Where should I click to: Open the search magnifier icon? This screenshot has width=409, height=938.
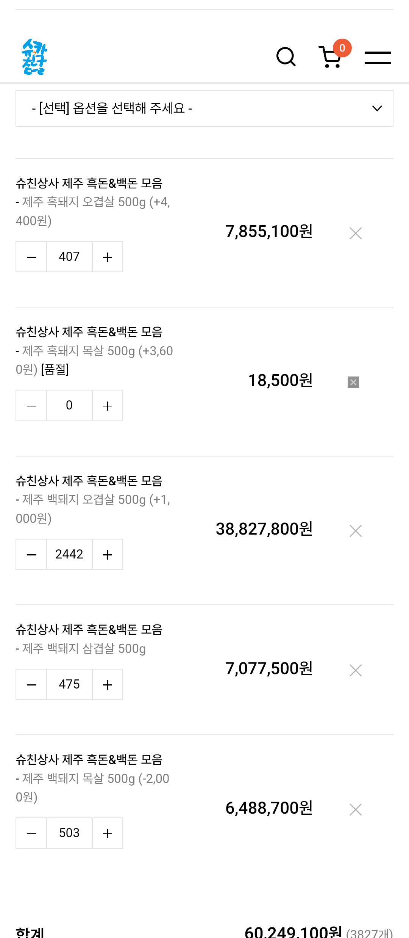point(286,57)
